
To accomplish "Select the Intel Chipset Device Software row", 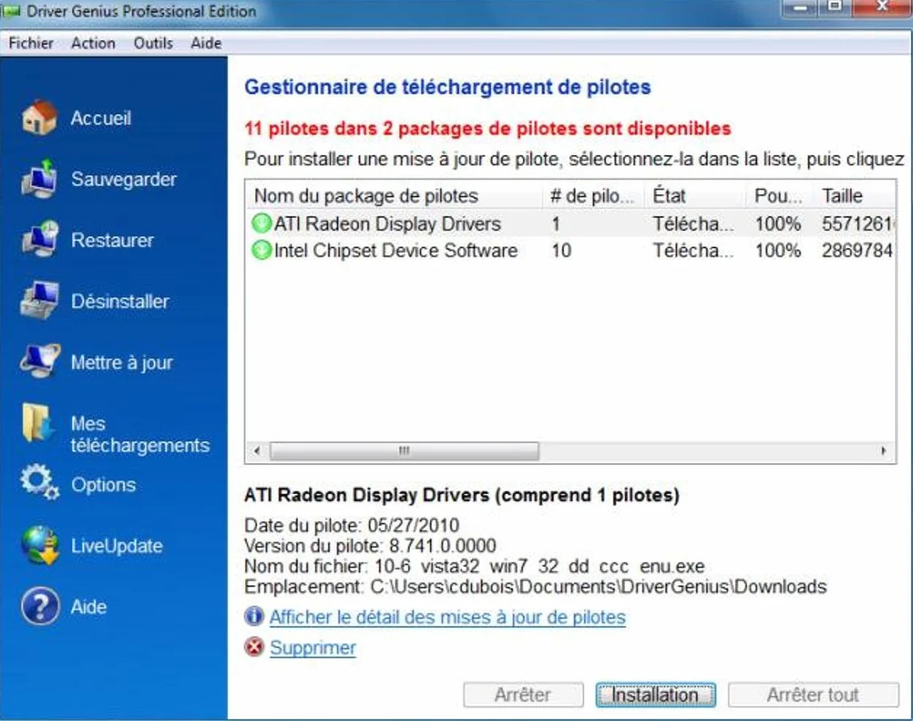I will [x=571, y=251].
